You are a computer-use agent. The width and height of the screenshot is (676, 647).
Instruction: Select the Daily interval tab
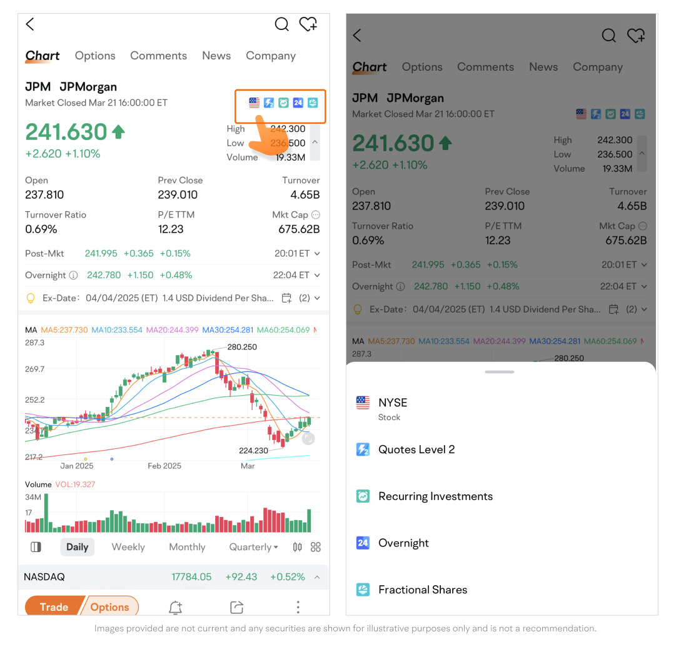(x=78, y=547)
